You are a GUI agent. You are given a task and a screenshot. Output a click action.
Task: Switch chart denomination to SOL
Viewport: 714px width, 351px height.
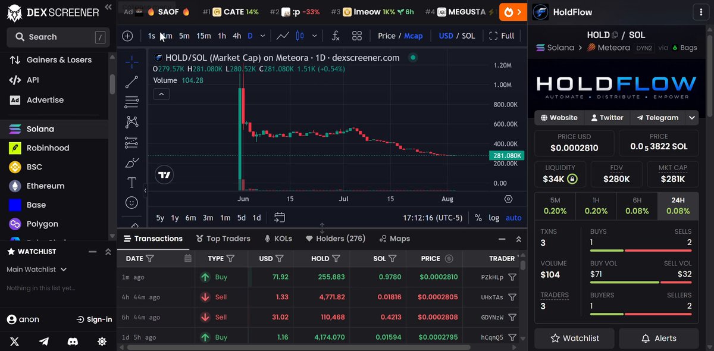pos(468,36)
